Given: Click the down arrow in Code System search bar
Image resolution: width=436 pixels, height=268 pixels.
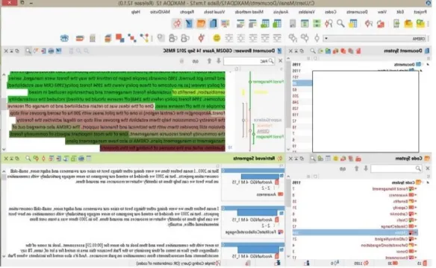Looking at the screenshot, I should [366, 168].
